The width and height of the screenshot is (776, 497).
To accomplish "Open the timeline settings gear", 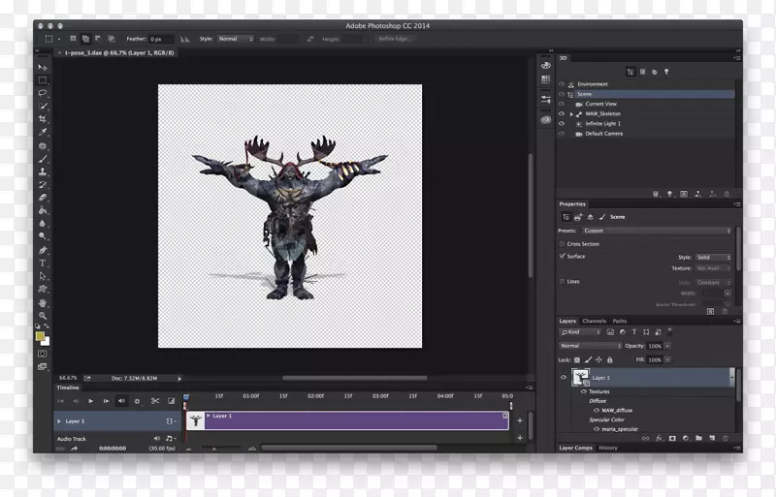I will click(x=137, y=401).
